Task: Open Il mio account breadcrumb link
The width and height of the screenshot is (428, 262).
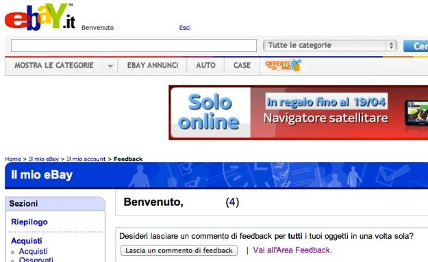Action: (86, 159)
